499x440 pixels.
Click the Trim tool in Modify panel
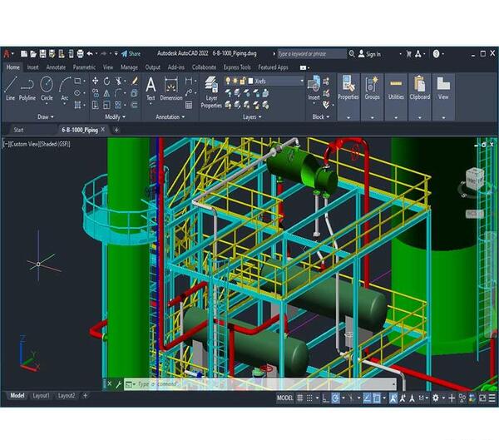[x=118, y=81]
